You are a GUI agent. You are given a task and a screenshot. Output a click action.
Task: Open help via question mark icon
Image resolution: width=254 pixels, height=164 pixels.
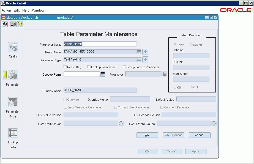[x=20, y=24]
